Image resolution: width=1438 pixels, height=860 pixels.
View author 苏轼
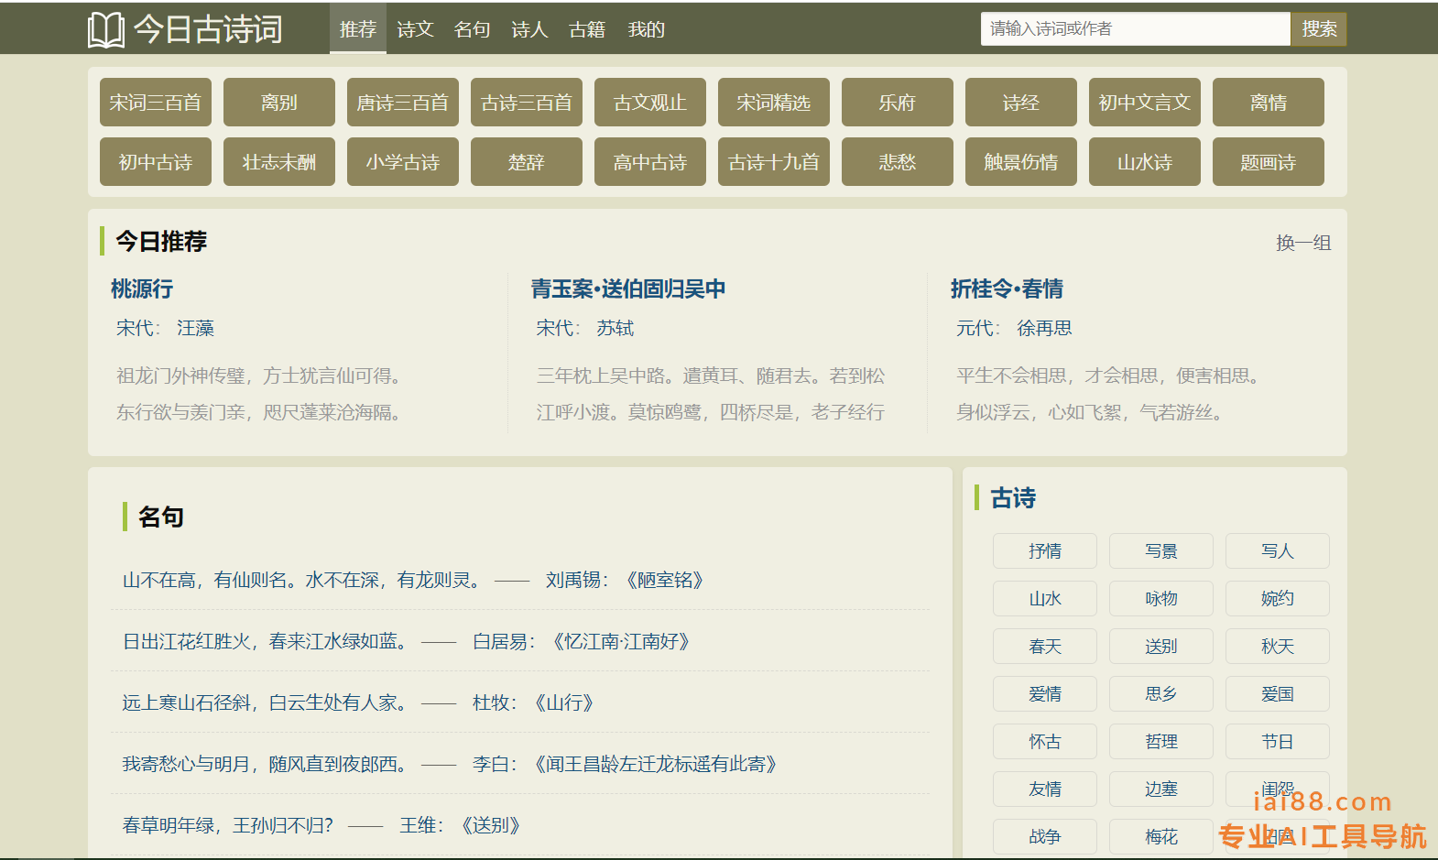click(x=615, y=328)
